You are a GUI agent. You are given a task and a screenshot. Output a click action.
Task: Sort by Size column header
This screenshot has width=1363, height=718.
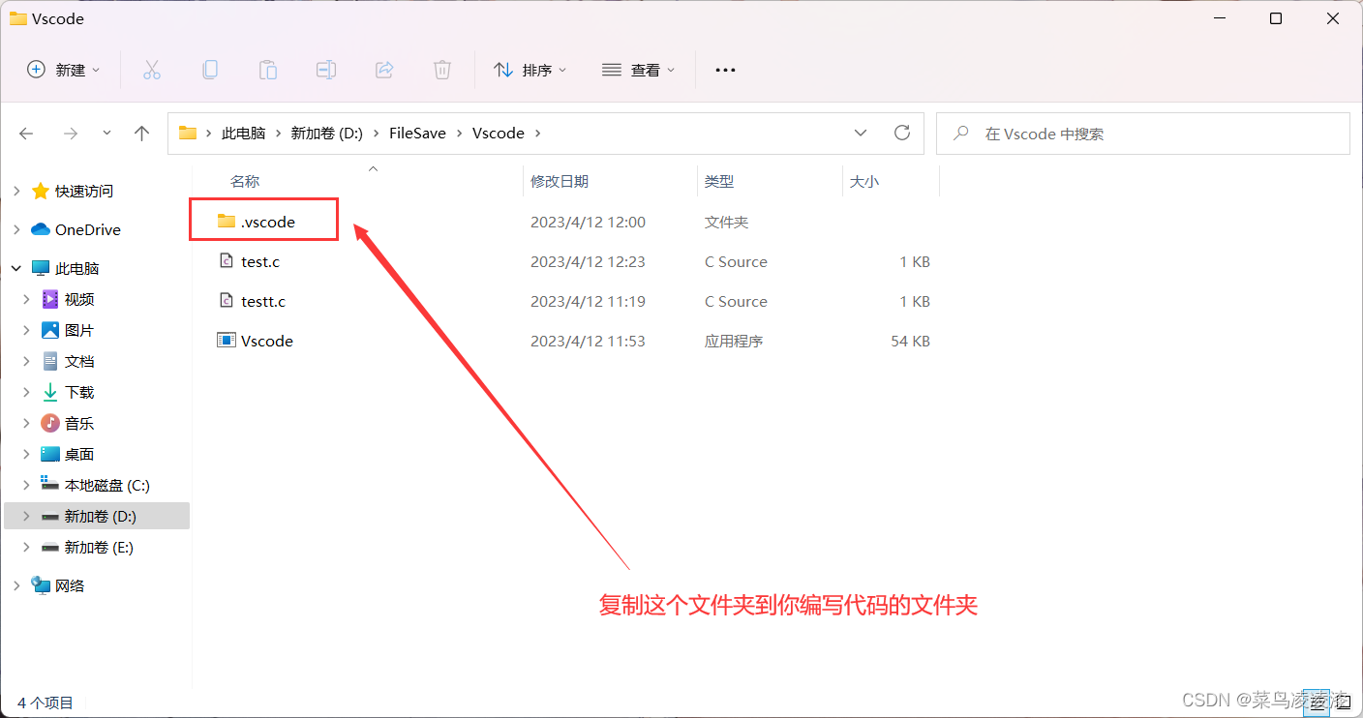pos(864,181)
